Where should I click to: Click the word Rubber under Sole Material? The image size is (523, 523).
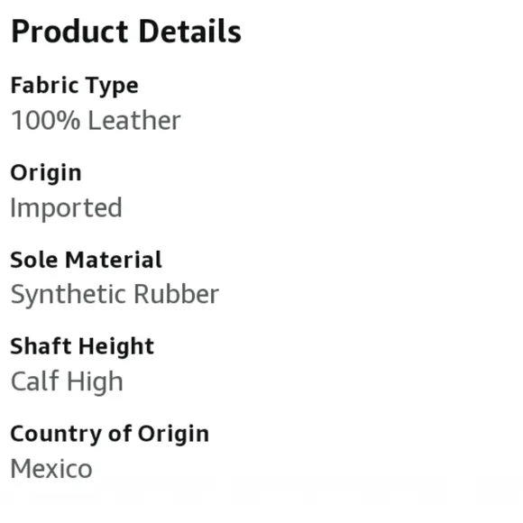(177, 294)
